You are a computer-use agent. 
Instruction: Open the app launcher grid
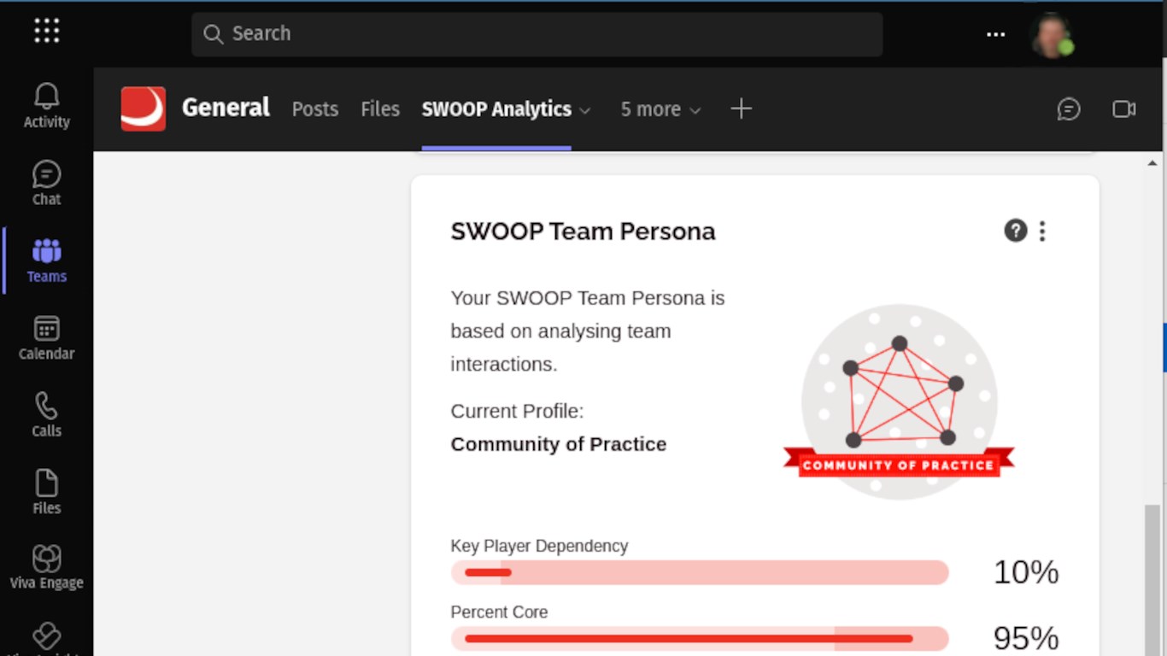point(46,32)
